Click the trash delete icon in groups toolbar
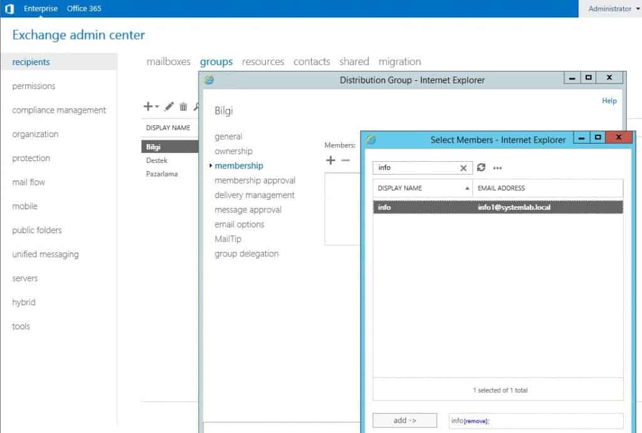642x433 pixels. pos(183,107)
